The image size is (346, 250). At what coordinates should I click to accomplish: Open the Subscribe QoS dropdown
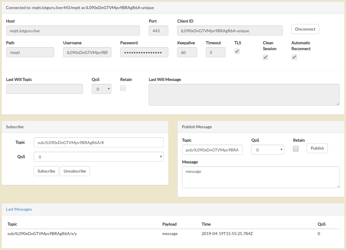click(99, 157)
